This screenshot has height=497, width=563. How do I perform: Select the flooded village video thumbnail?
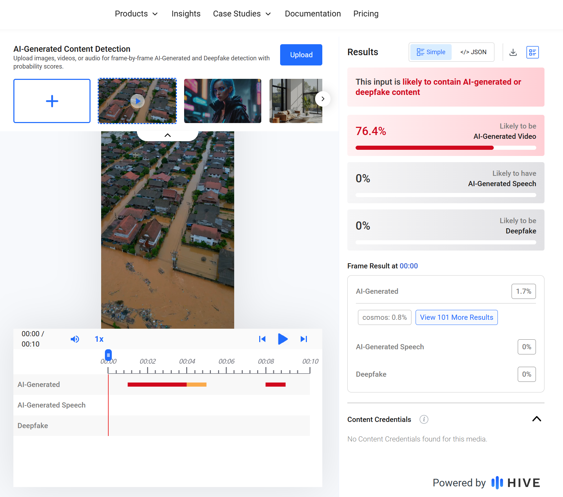pos(137,101)
